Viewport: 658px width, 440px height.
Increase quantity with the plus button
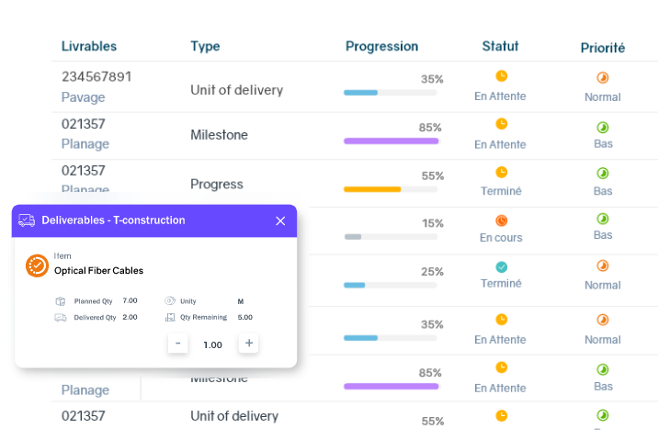248,344
